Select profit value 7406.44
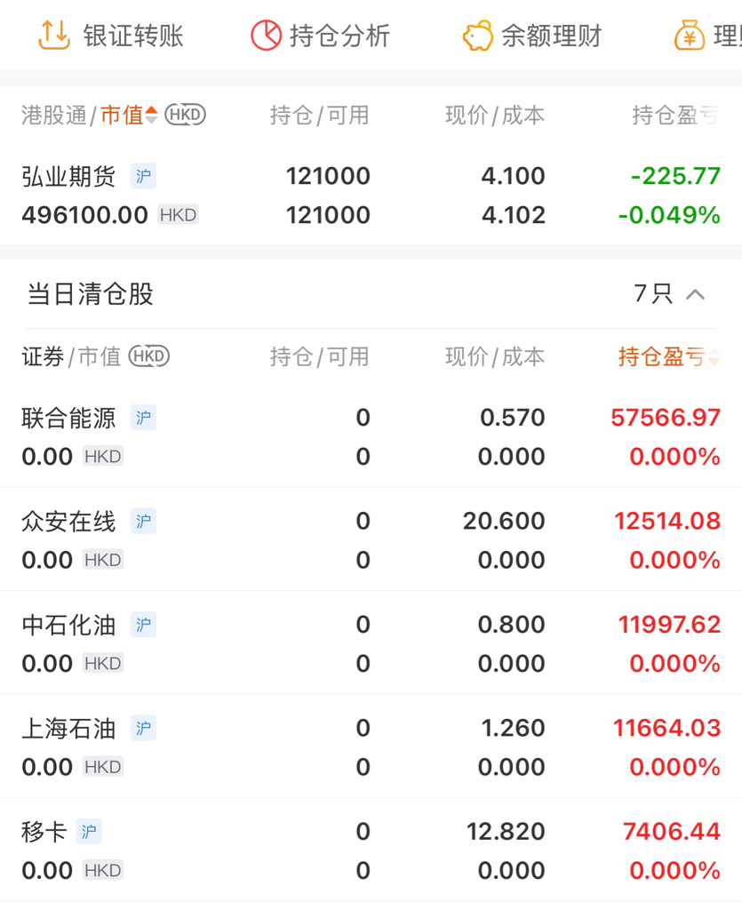742x910 pixels. click(671, 831)
